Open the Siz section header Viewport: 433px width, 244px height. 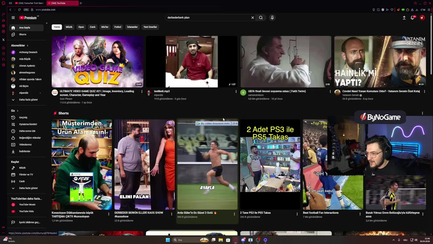pyautogui.click(x=15, y=111)
